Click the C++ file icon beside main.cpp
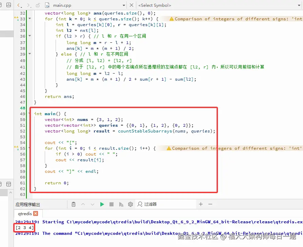Image resolution: width=303 pixels, height=247 pixels. click(47, 5)
